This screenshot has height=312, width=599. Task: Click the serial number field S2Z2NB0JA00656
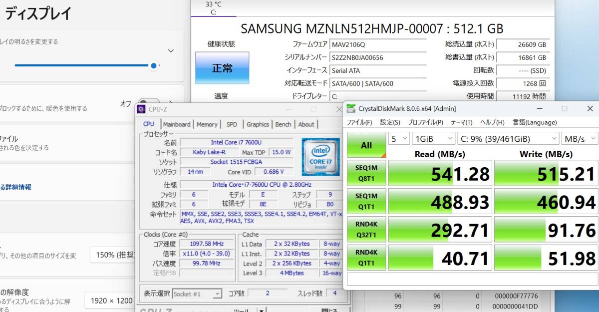tap(378, 57)
